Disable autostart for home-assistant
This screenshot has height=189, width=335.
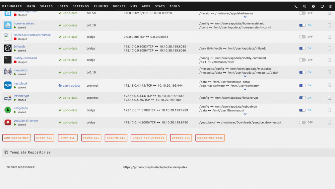click(302, 25)
